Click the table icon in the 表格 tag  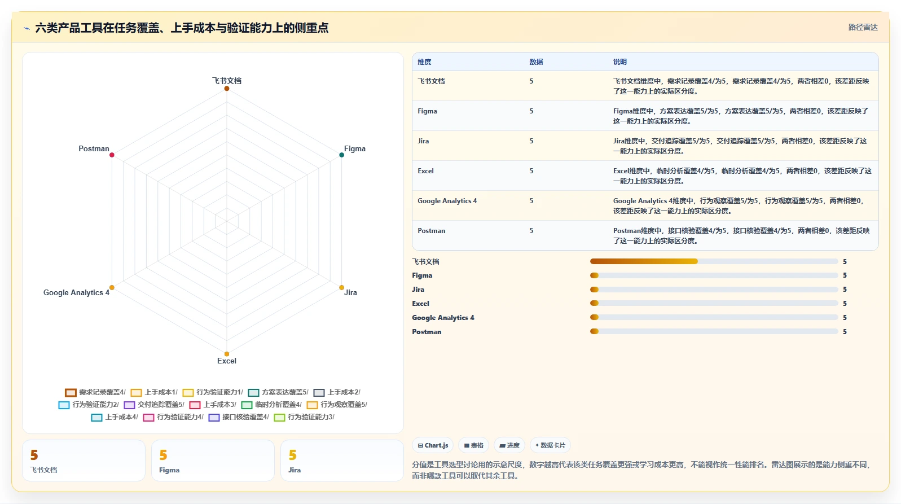tap(467, 445)
